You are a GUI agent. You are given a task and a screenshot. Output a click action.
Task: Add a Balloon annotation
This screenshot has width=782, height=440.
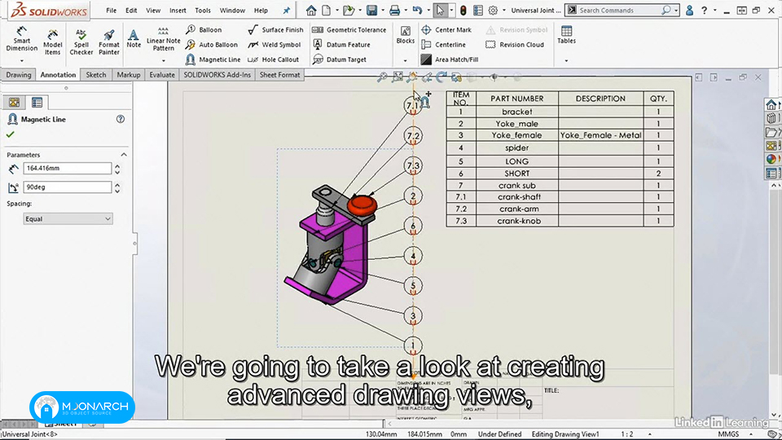(x=204, y=30)
